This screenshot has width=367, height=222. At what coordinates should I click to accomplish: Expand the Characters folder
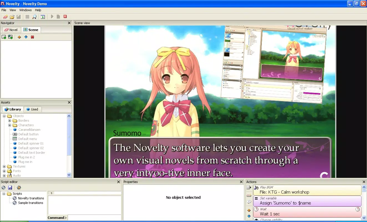tap(9, 125)
